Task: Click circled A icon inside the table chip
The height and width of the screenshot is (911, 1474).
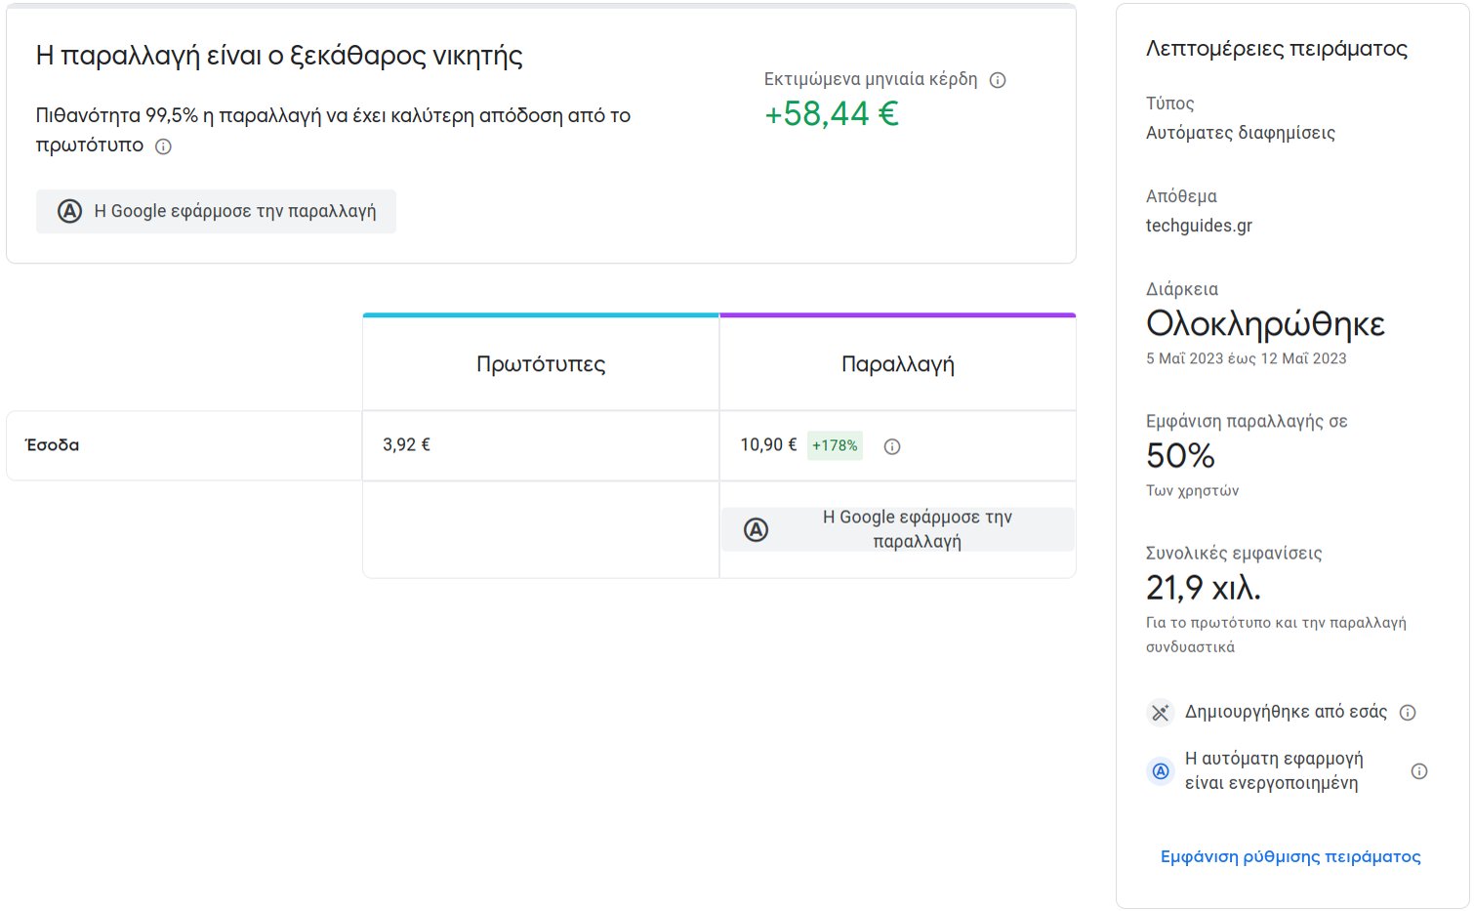Action: (756, 530)
